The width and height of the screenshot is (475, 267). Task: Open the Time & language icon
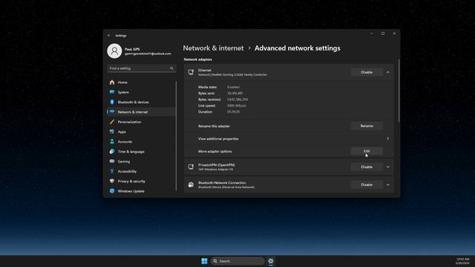(112, 151)
